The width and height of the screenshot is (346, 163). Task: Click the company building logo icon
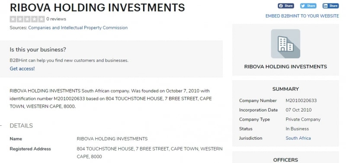pos(285,44)
